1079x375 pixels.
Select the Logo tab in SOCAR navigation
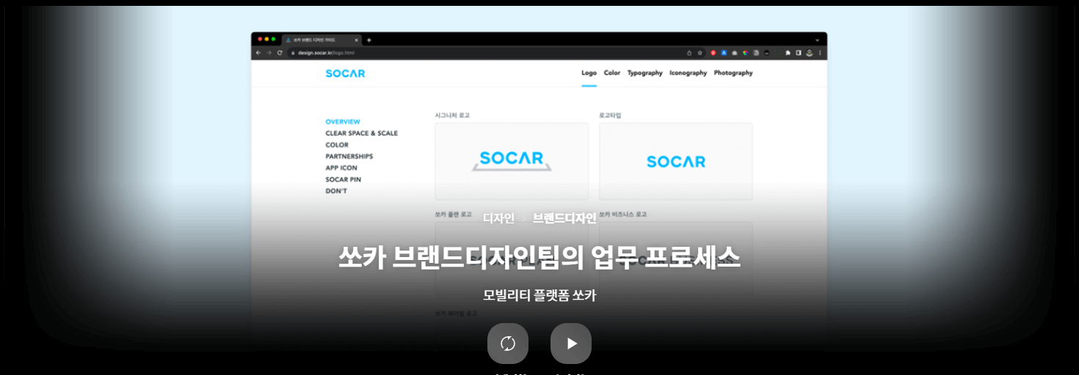tap(589, 73)
